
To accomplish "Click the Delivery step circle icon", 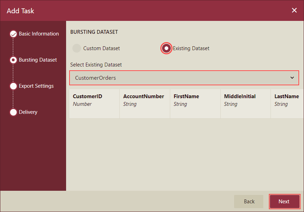I will click(13, 112).
